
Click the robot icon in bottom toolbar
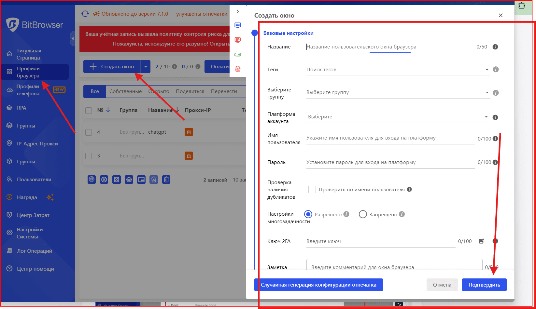[129, 180]
